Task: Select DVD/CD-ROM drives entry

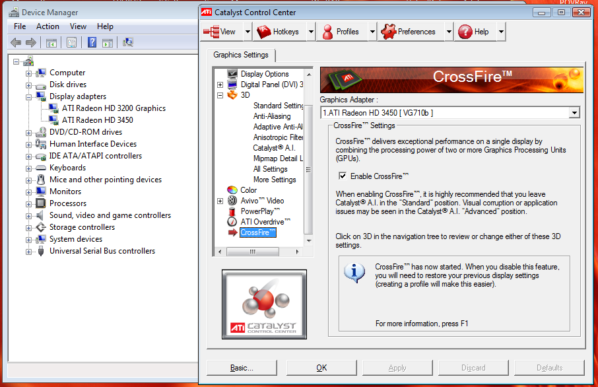Action: point(86,132)
